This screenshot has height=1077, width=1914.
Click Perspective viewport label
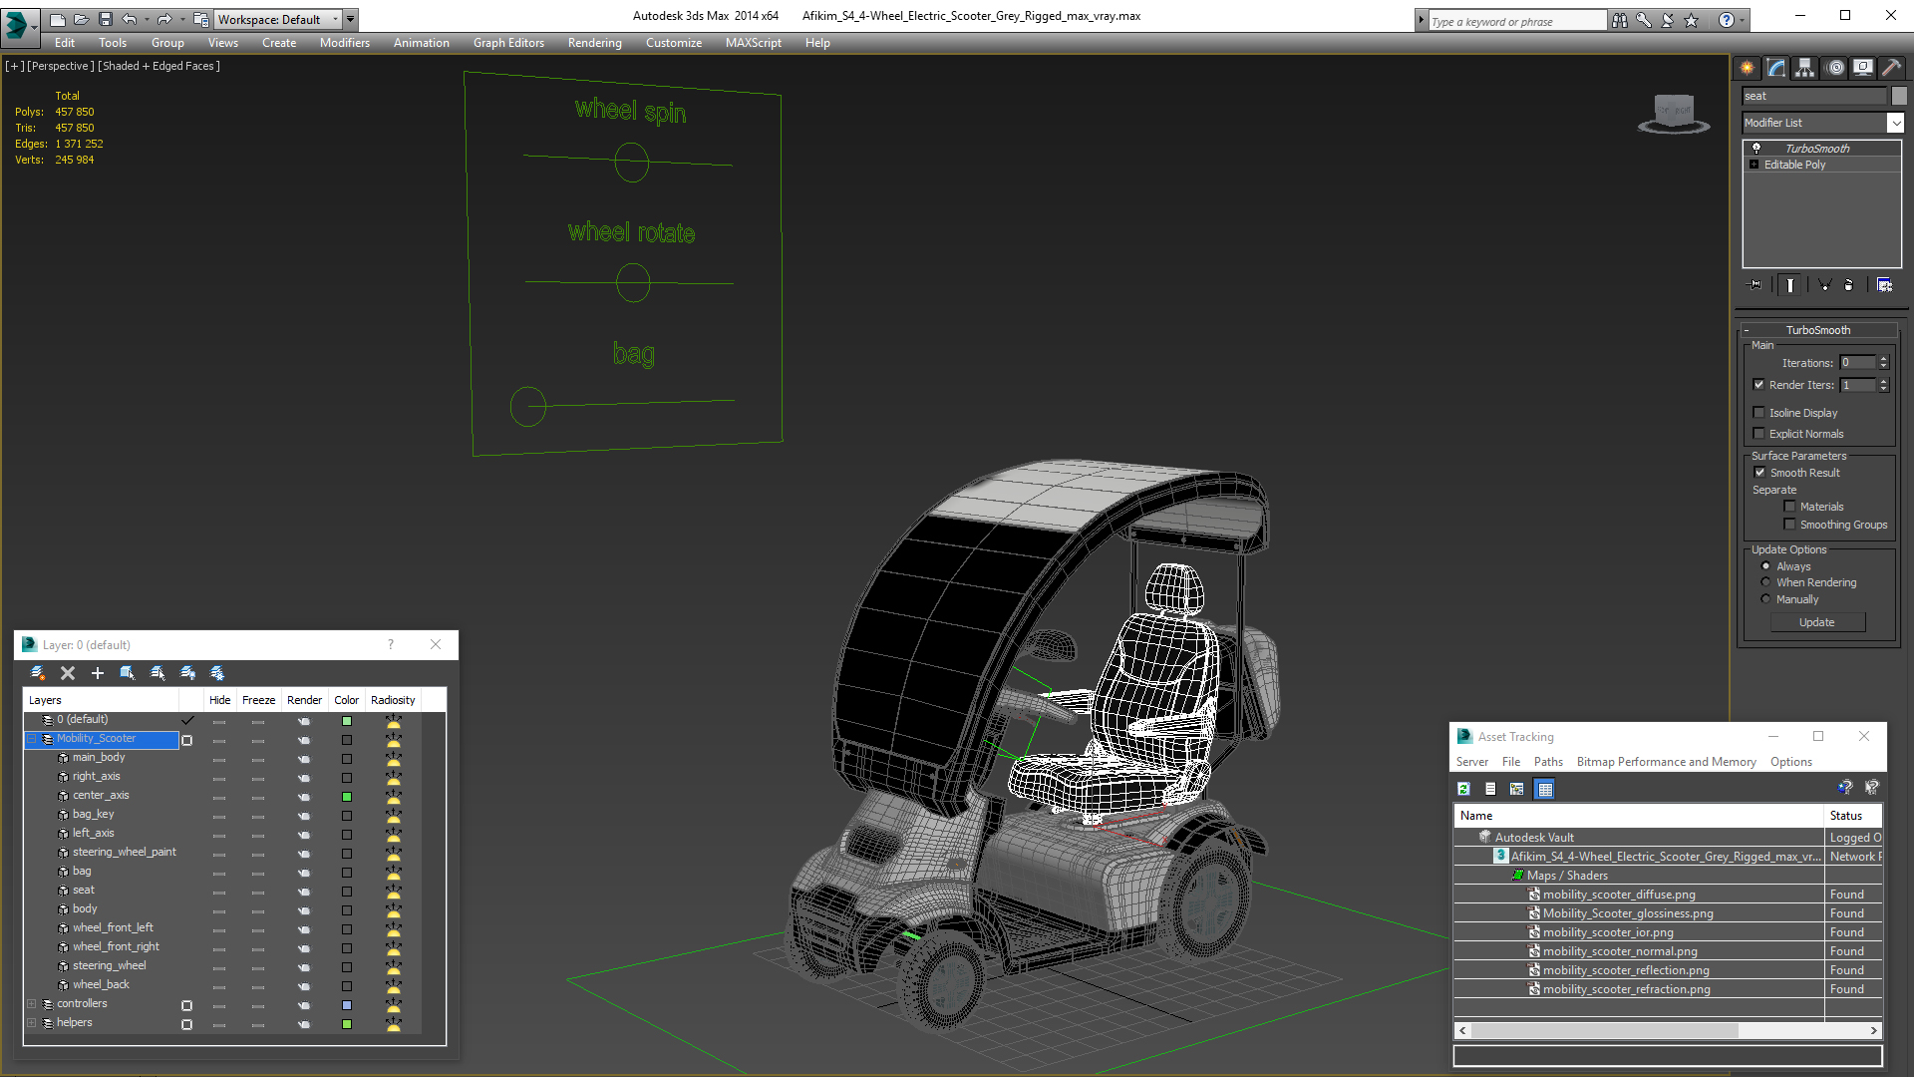point(61,66)
